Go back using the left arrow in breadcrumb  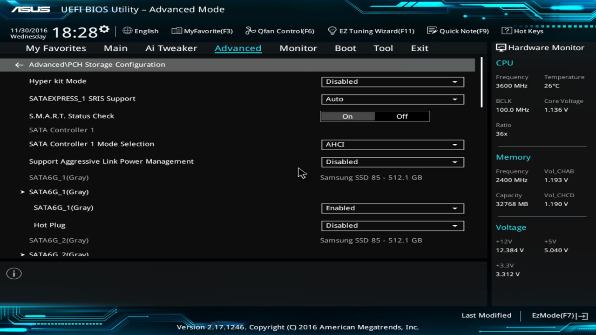tap(19, 65)
